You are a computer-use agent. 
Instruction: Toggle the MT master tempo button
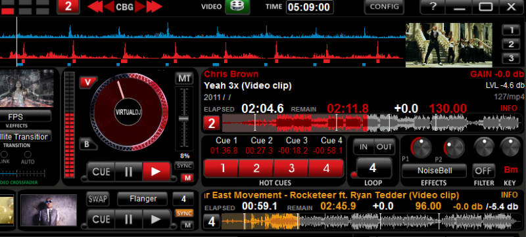coord(184,79)
